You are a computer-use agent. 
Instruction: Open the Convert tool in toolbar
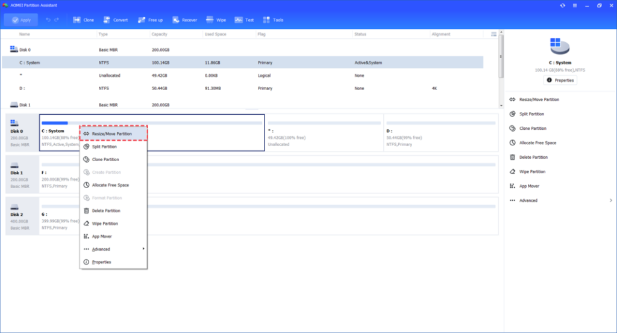point(107,20)
